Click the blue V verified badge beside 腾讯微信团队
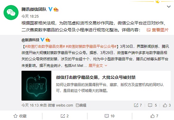This screenshot has height=120, width=174. coord(50,9)
